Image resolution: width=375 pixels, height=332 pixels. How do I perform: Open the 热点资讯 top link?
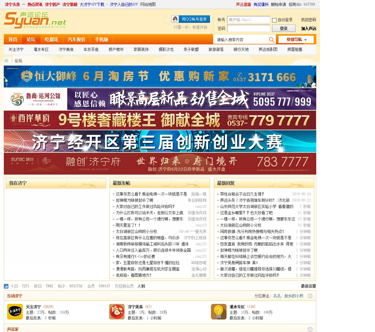pos(35,4)
